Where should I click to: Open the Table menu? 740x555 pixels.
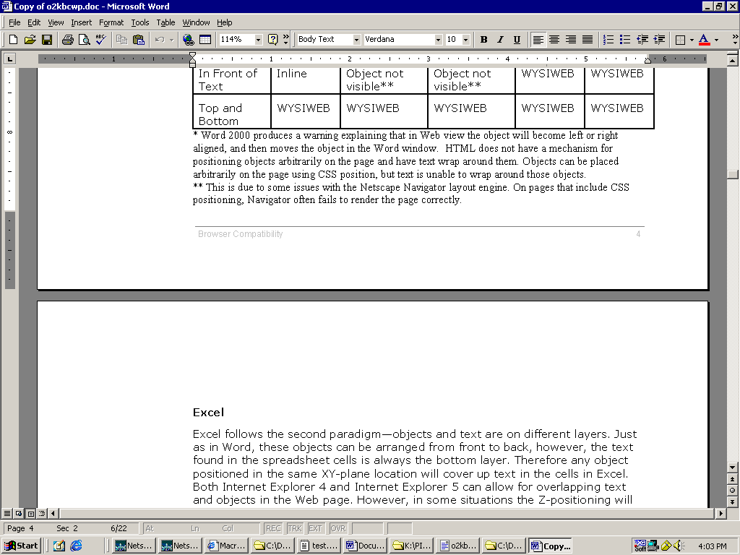165,22
